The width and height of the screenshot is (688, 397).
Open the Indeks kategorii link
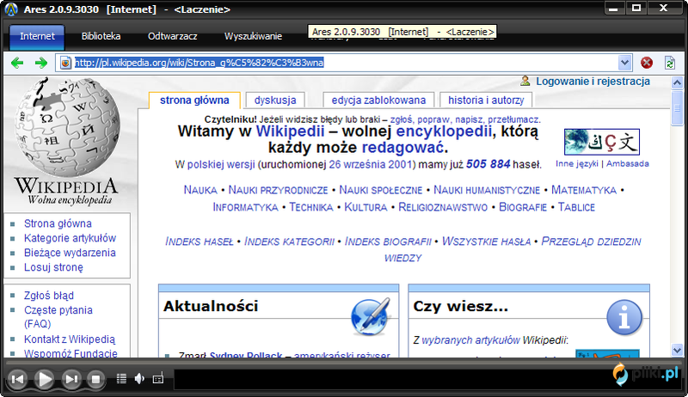click(x=289, y=241)
